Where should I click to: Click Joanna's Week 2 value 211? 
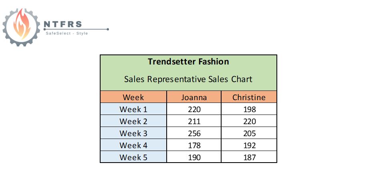[194, 121]
